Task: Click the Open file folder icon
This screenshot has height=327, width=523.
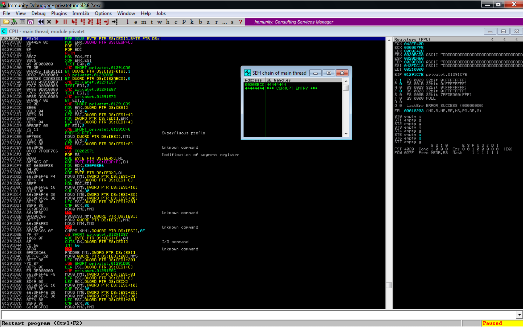Action: click(x=6, y=22)
